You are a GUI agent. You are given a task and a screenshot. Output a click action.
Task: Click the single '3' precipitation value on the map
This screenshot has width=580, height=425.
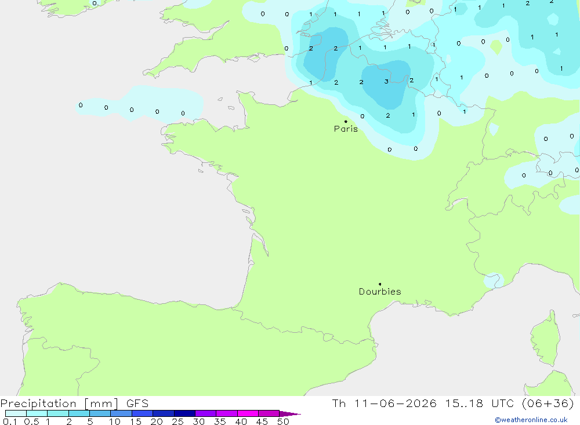pos(386,81)
